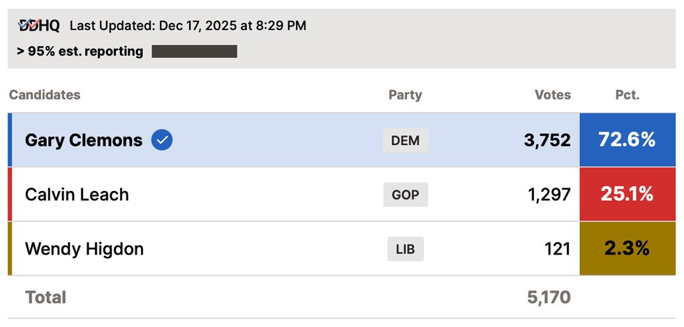Viewport: 684px width, 327px height.
Task: Click the DDHQ logo icon
Action: click(39, 26)
